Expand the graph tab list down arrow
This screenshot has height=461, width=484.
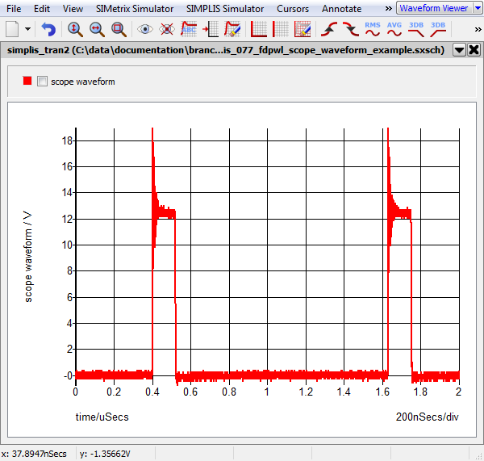click(459, 49)
